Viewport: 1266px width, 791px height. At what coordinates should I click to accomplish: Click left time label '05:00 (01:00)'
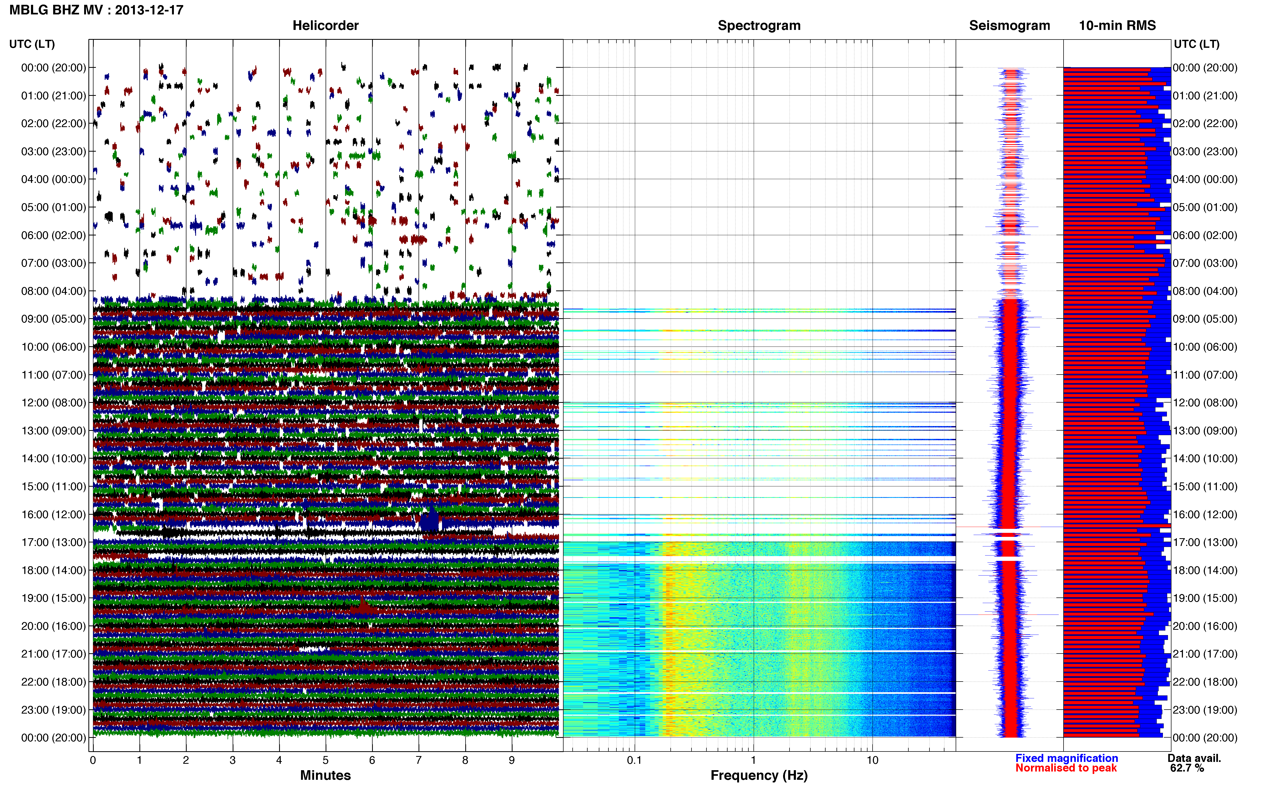coord(53,207)
